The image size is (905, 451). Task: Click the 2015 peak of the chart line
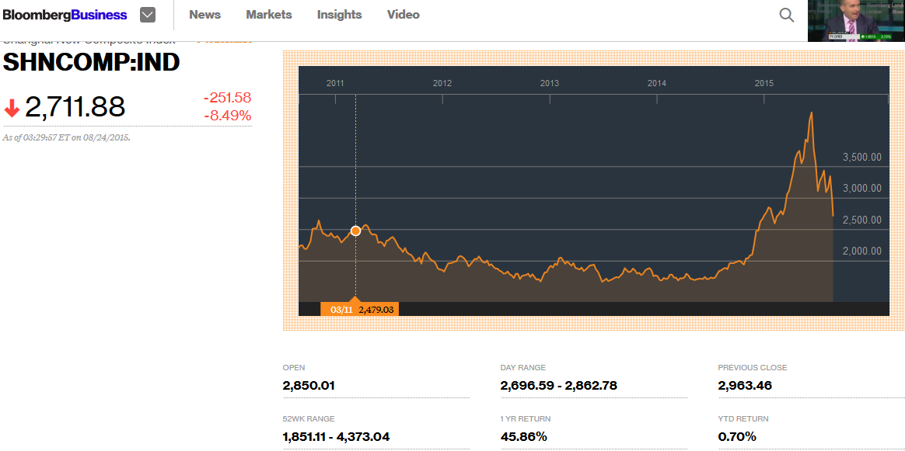812,113
